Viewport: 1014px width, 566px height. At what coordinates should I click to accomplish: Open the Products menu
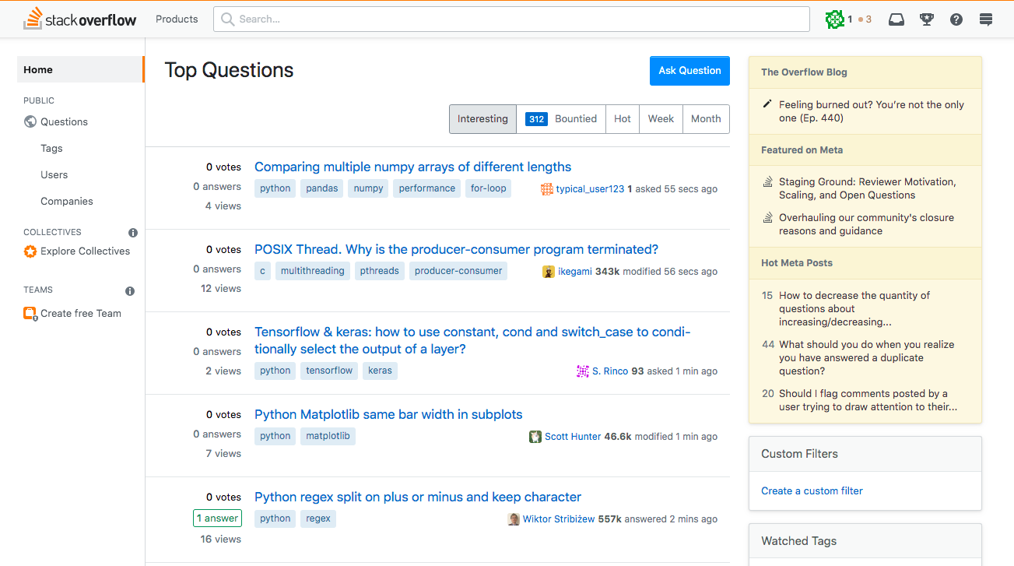pos(177,19)
